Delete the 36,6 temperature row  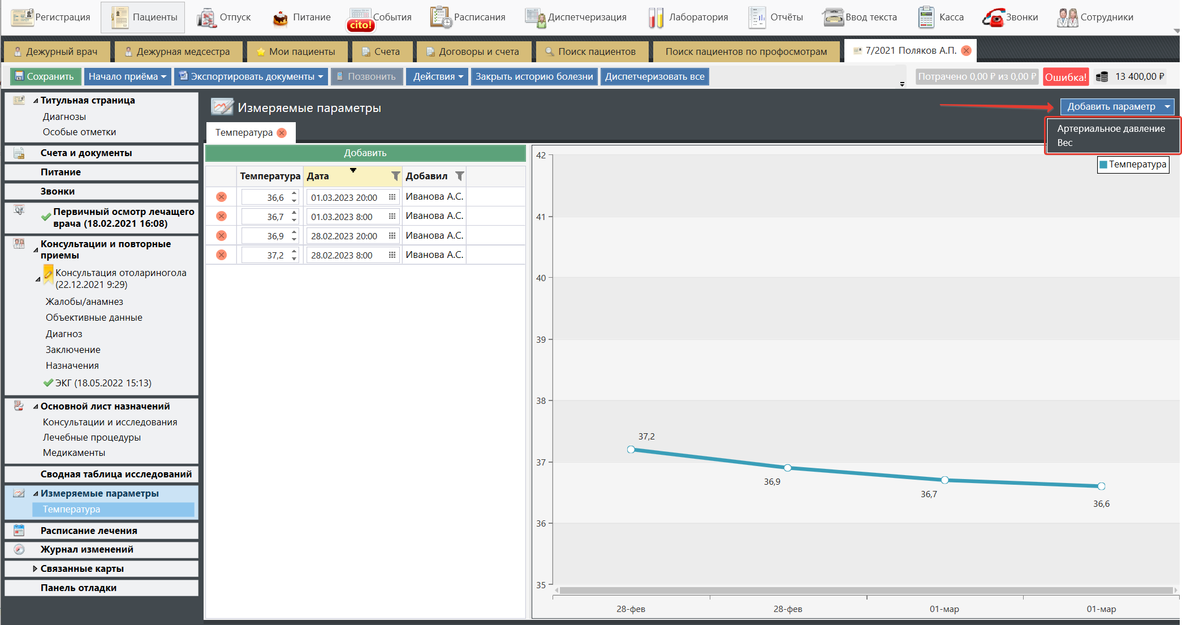click(x=221, y=197)
